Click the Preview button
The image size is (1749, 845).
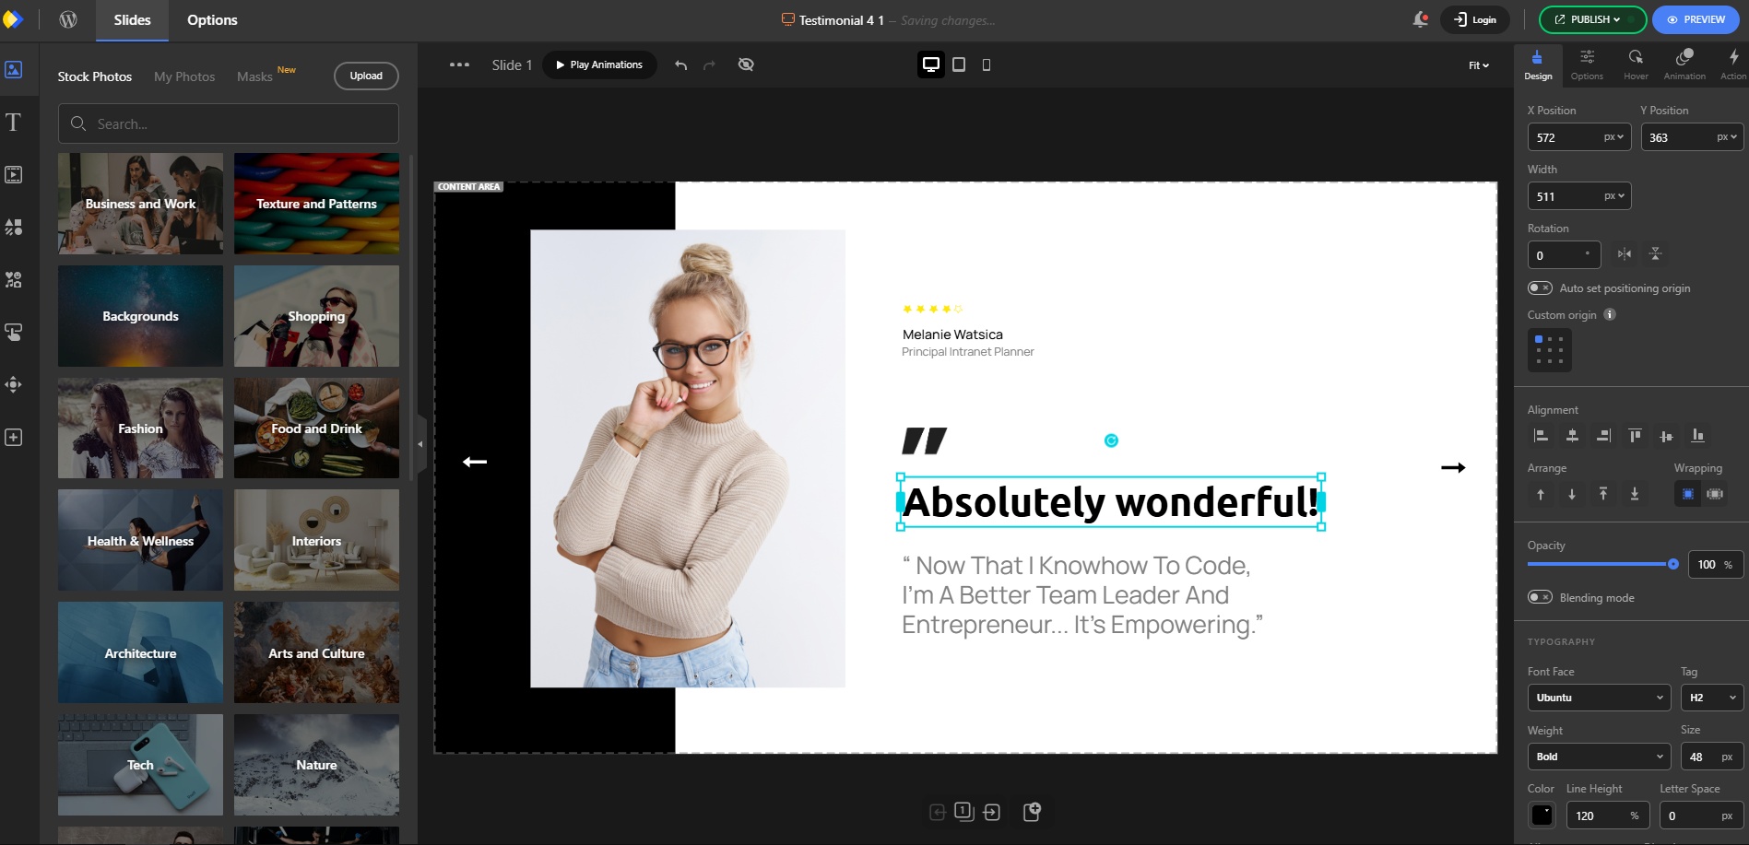point(1696,19)
